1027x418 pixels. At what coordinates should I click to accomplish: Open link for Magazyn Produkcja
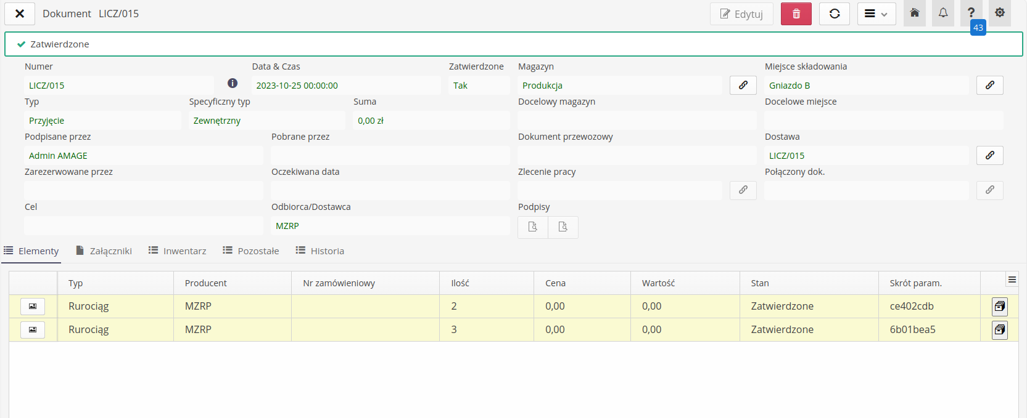coord(743,85)
